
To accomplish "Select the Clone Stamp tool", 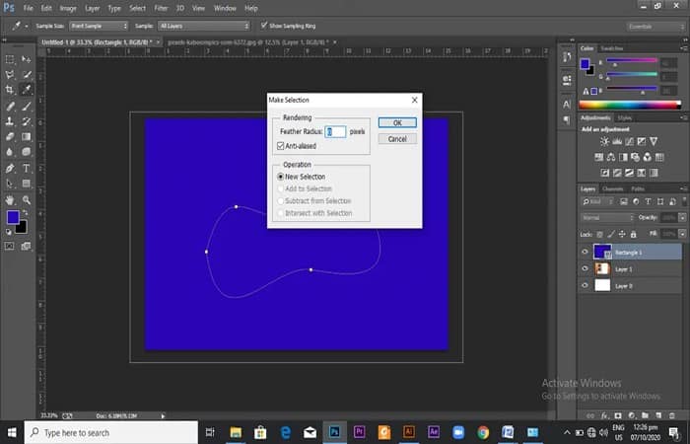I will (x=10, y=121).
